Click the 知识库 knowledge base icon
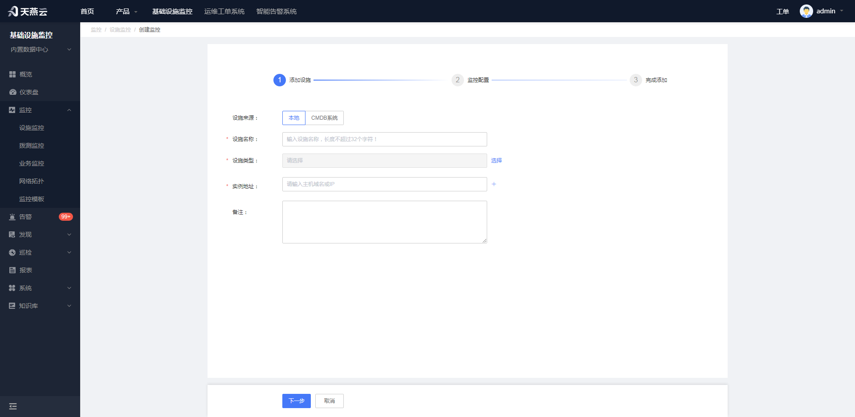 (x=12, y=306)
